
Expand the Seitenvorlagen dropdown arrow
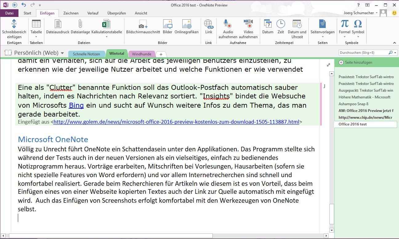[x=322, y=37]
